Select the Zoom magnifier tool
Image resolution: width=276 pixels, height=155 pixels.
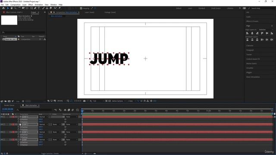tap(16, 8)
